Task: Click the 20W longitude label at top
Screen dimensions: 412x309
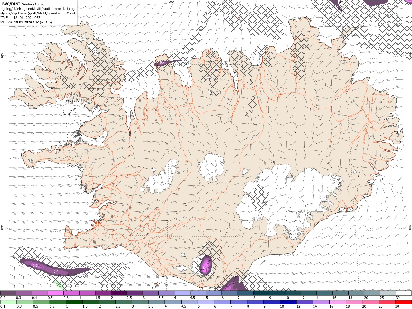Action: pos(171,2)
